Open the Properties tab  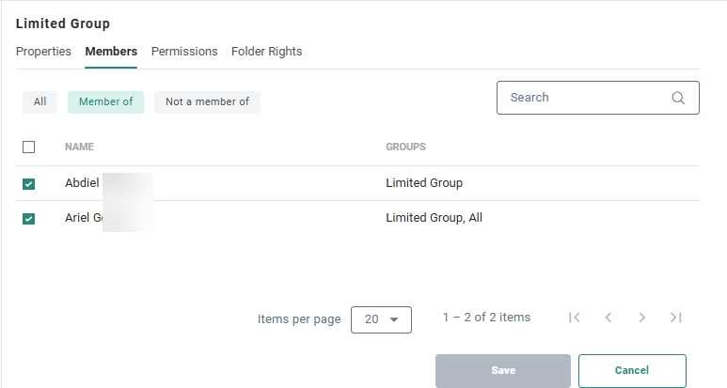pos(43,52)
